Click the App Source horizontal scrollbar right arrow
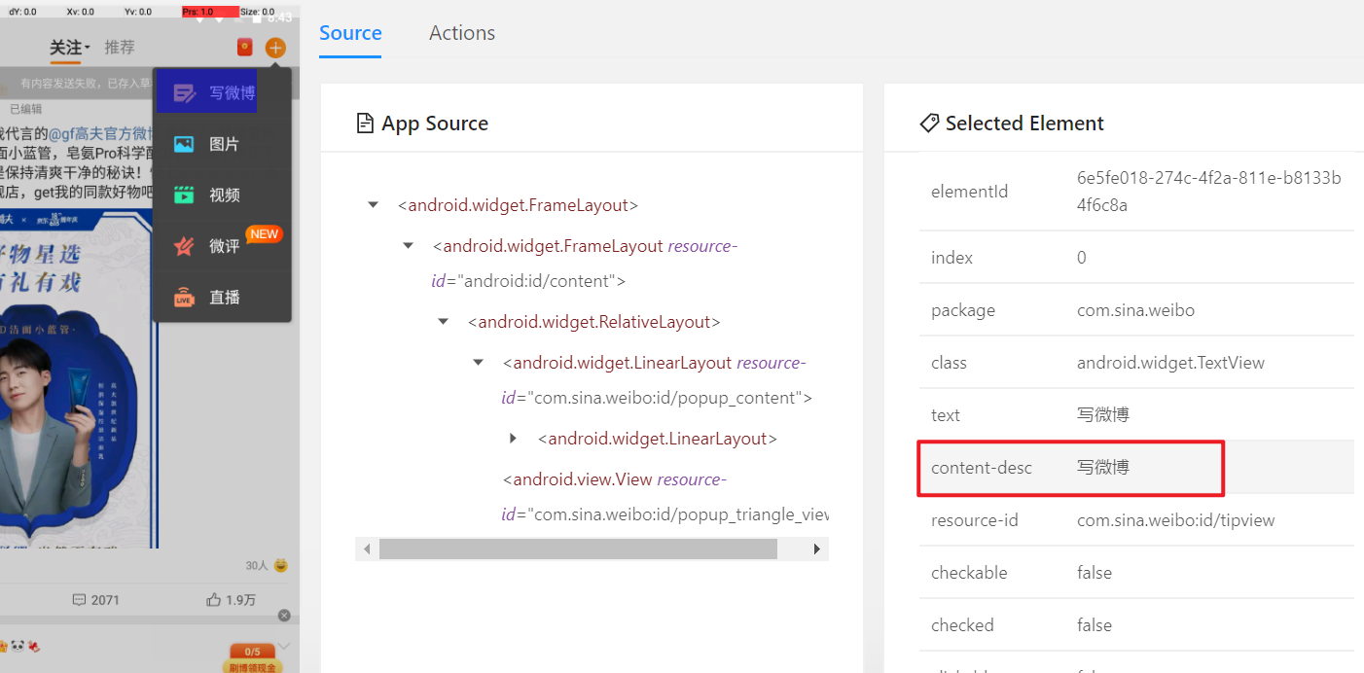This screenshot has height=673, width=1364. (817, 549)
